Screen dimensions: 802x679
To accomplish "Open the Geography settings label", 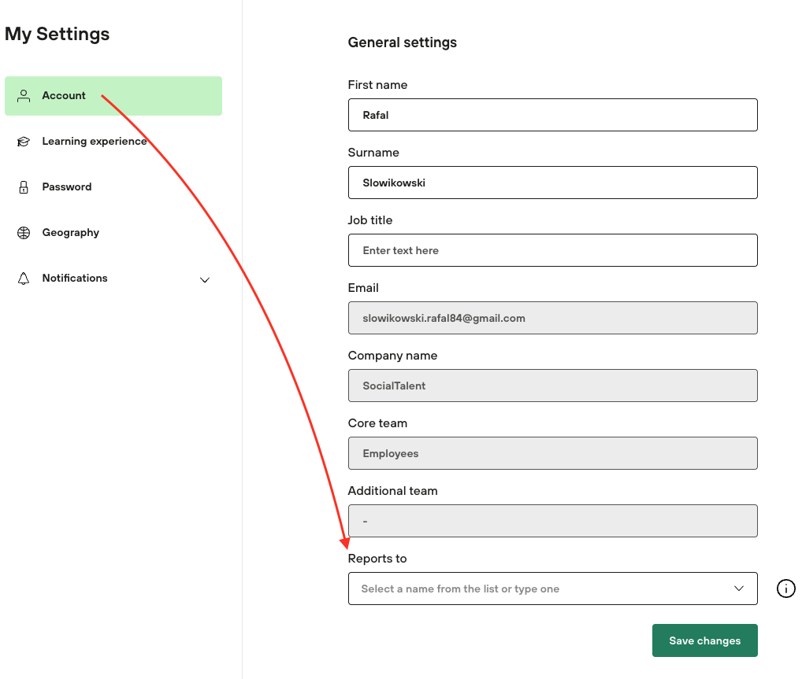I will point(71,233).
